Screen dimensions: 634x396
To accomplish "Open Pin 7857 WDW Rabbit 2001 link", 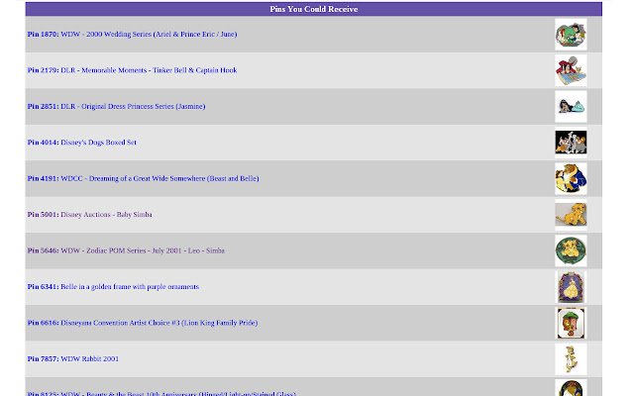I will (x=73, y=358).
